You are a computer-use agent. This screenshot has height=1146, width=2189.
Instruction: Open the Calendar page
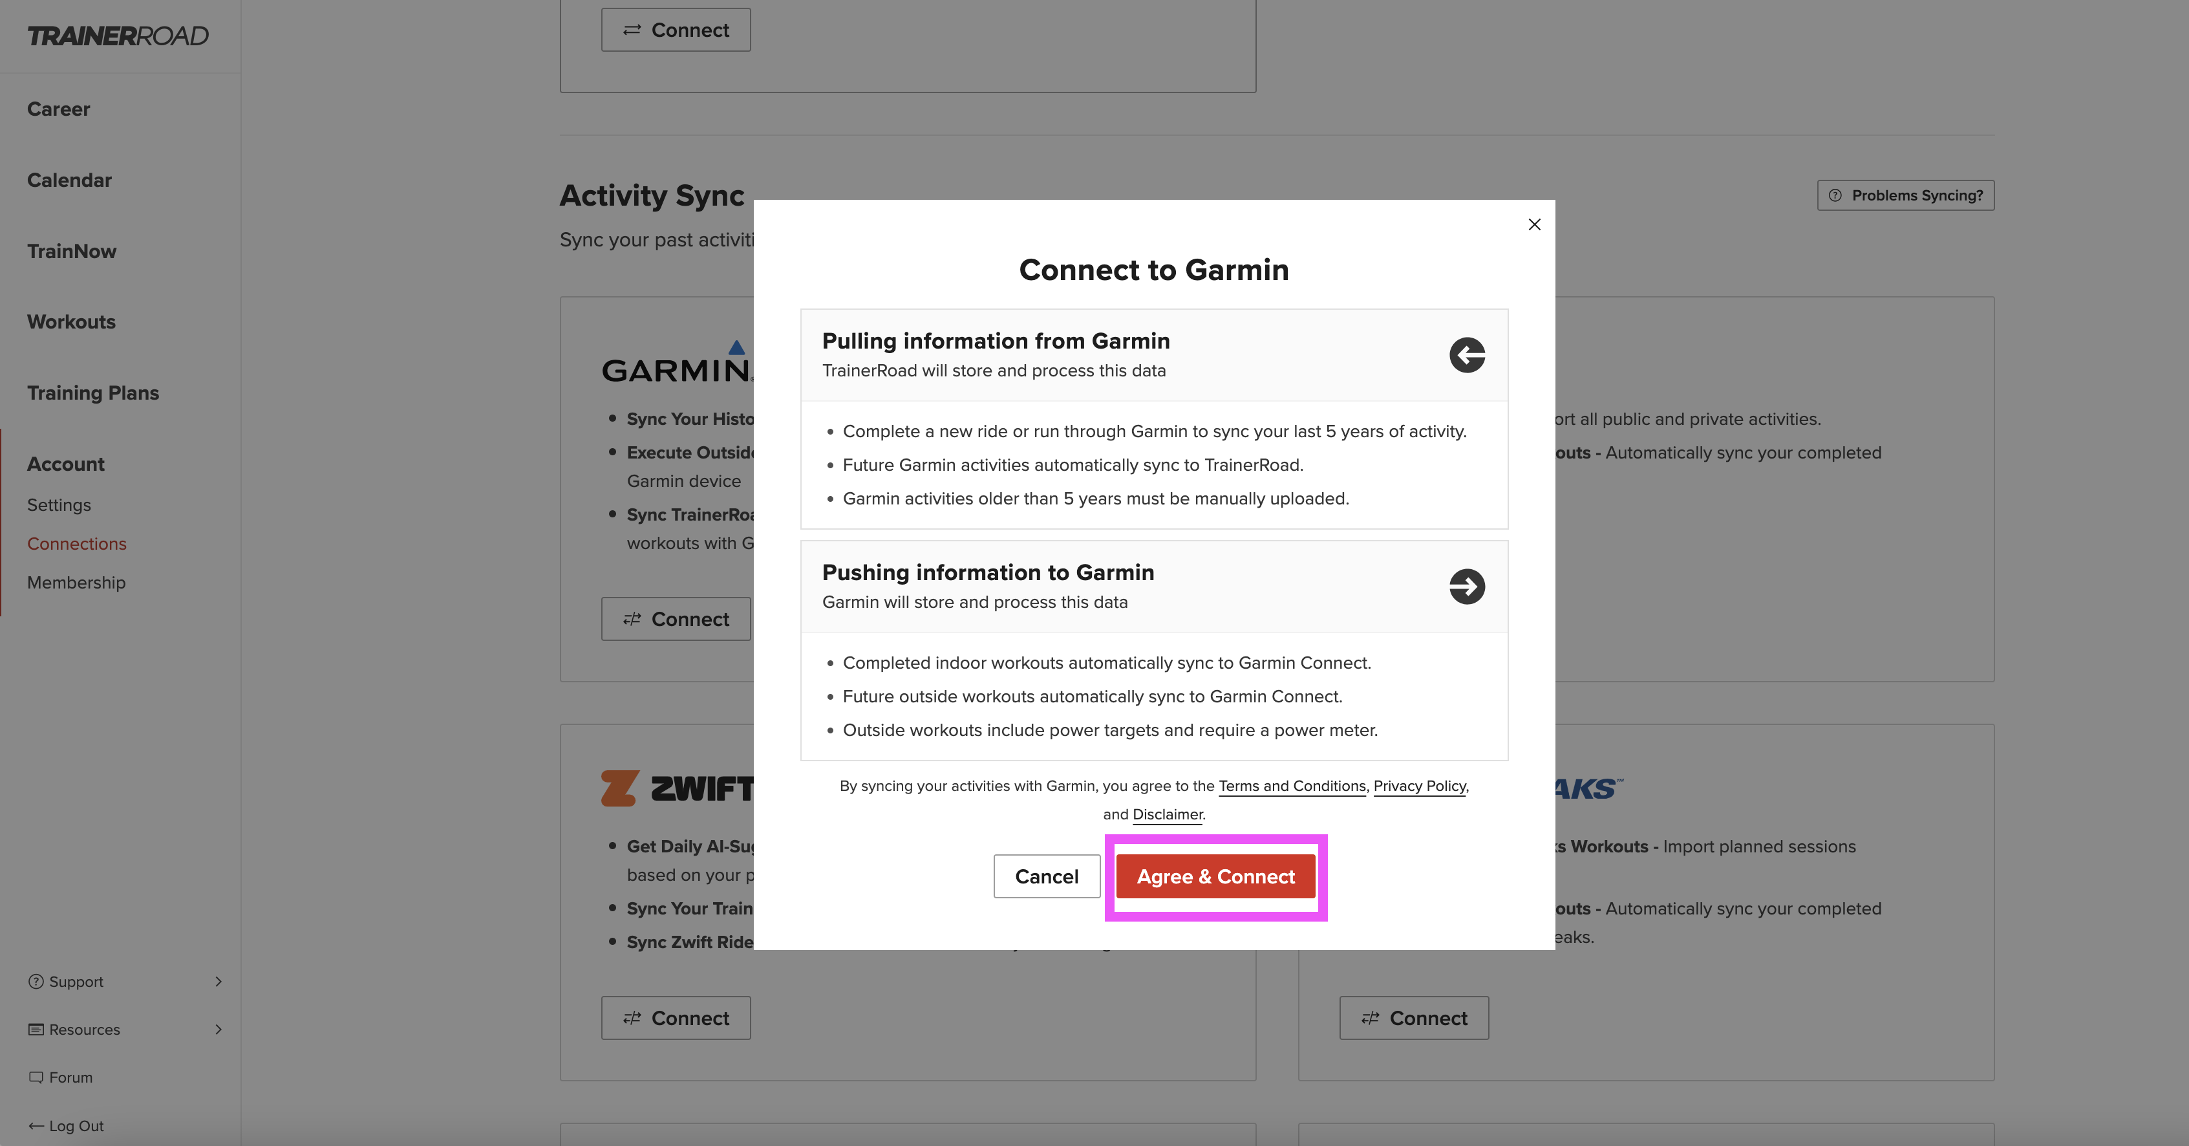pos(70,180)
